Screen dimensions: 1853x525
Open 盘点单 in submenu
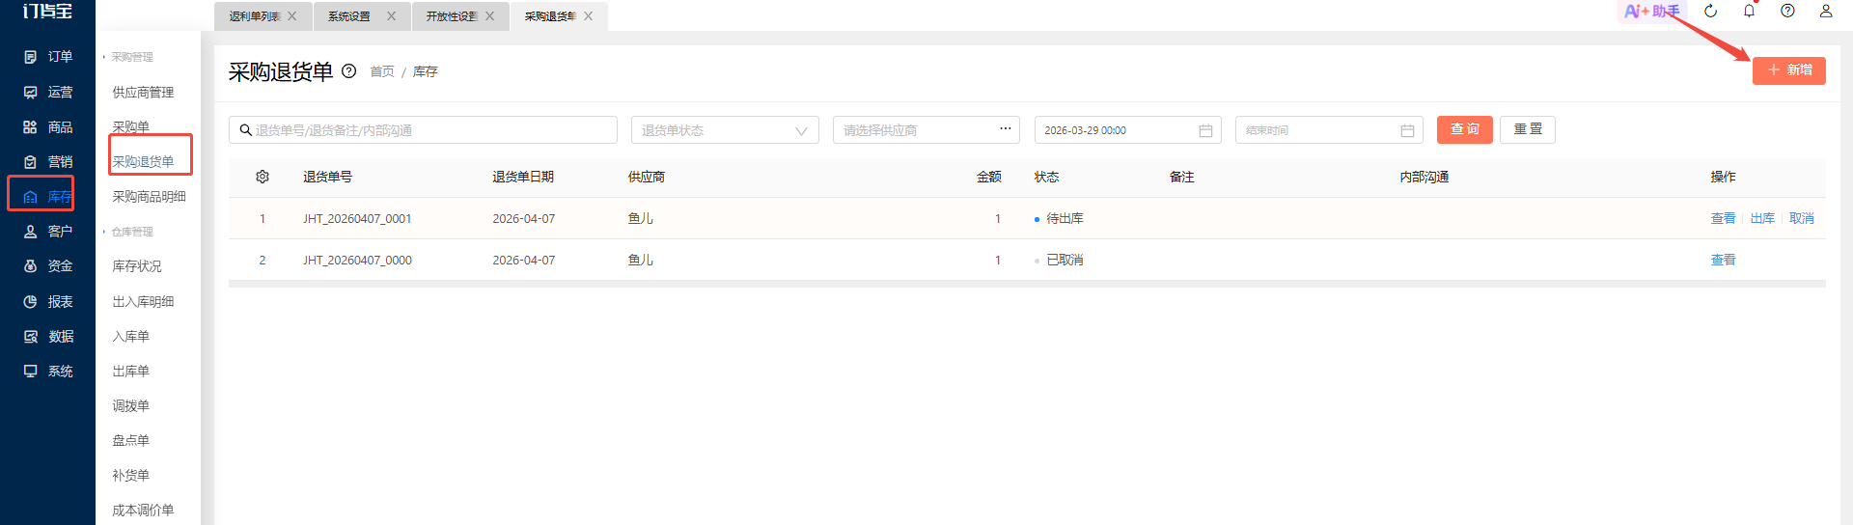(x=130, y=441)
